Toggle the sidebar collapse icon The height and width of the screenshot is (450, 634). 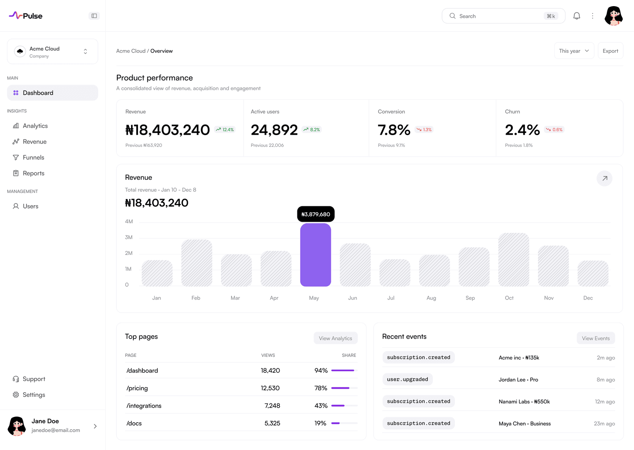click(x=94, y=16)
